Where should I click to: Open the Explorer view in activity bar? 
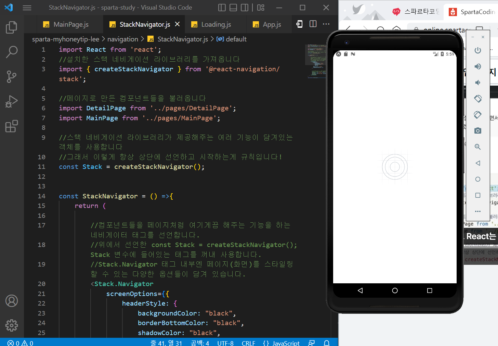[x=12, y=27]
